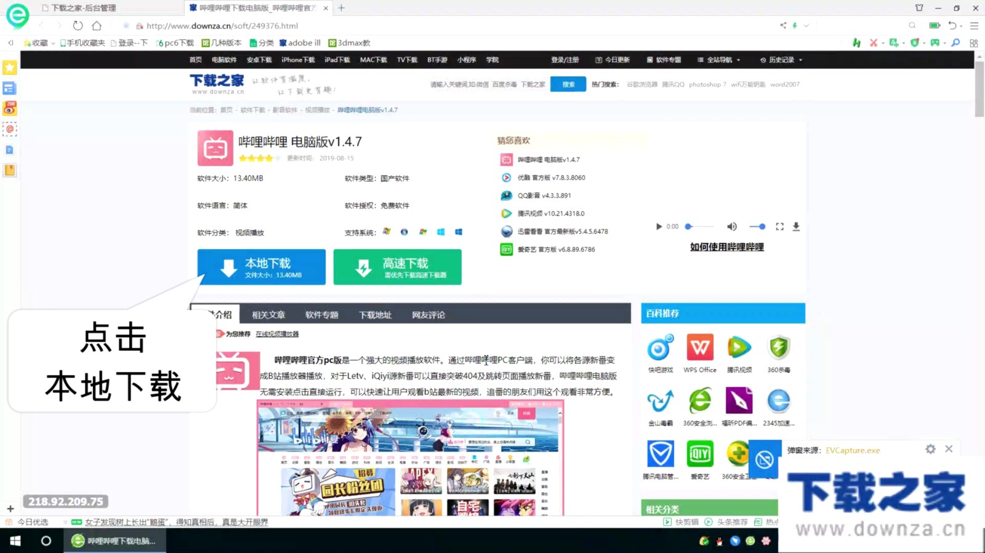Click the 福昕PDF编辑器 icon
Image resolution: width=985 pixels, height=553 pixels.
739,401
